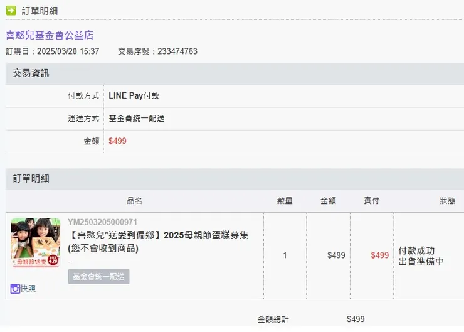The width and height of the screenshot is (464, 332).
Task: Select order date 2025/03/20 15:37
Action: coord(68,51)
